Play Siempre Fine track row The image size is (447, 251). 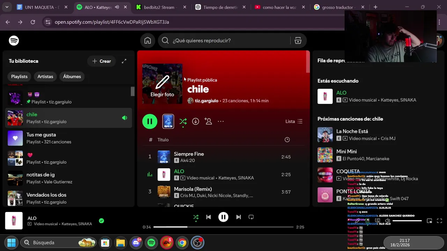point(223,157)
